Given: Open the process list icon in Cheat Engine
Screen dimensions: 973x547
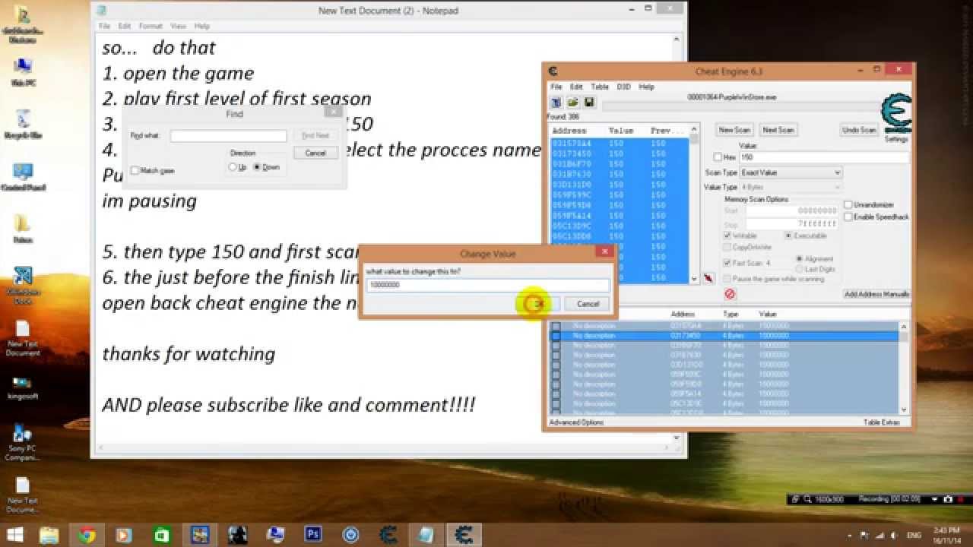Looking at the screenshot, I should pos(556,102).
